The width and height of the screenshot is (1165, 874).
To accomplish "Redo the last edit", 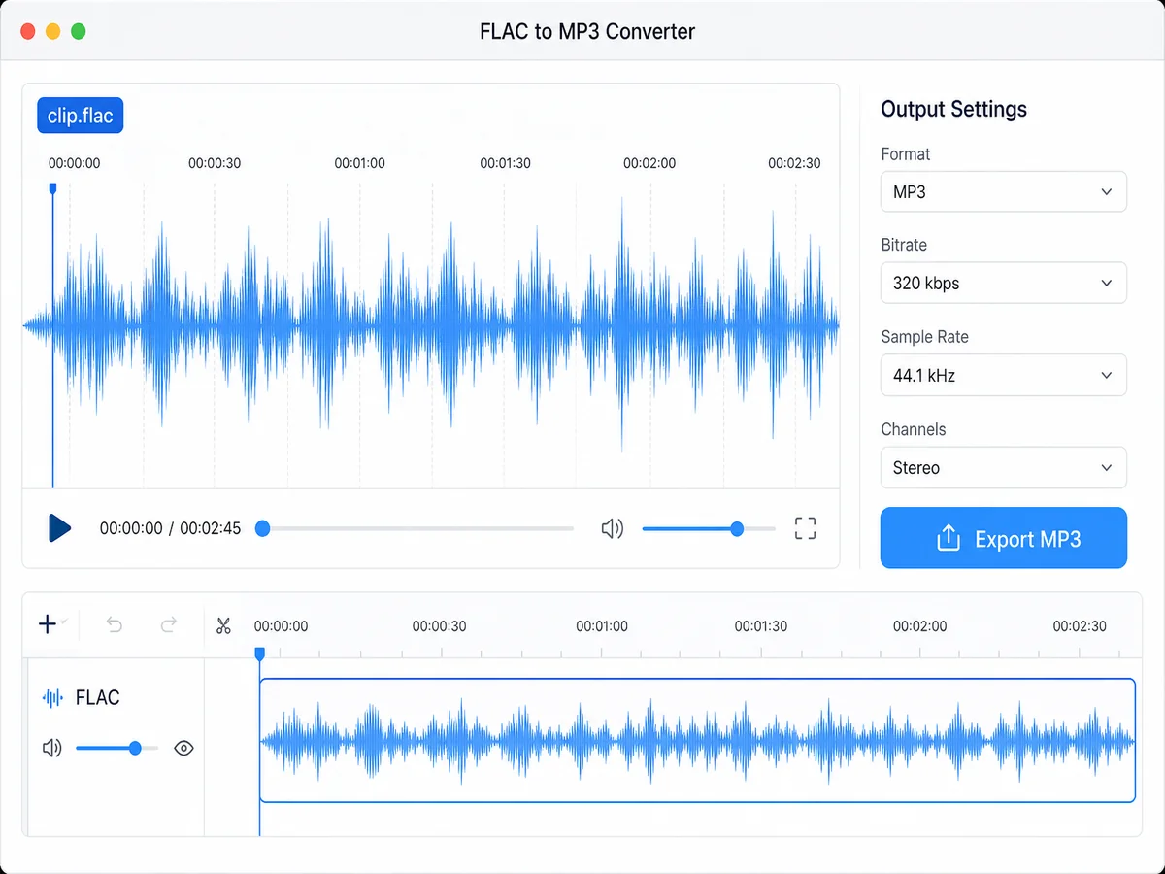I will coord(168,624).
